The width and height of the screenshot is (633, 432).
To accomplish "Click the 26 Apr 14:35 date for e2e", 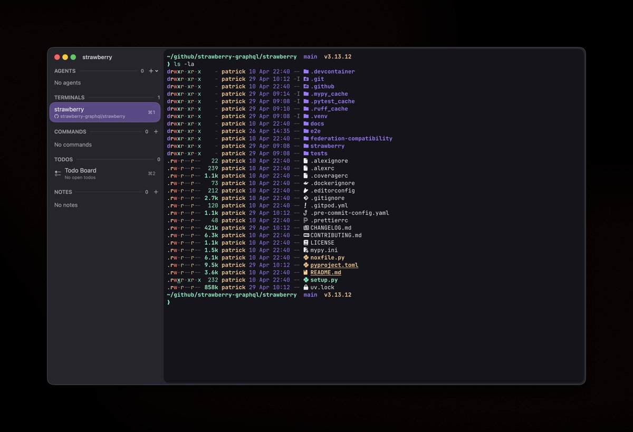I will [x=270, y=131].
